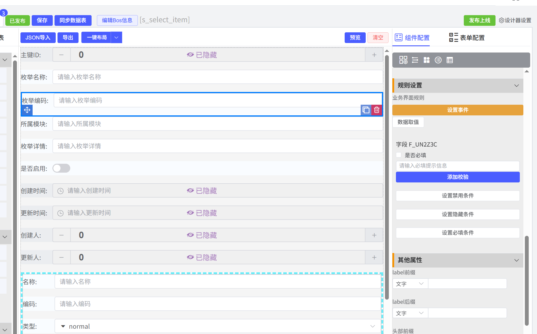This screenshot has height=334, width=537.
Task: Delete the selected 枚举编码 field
Action: click(x=377, y=110)
